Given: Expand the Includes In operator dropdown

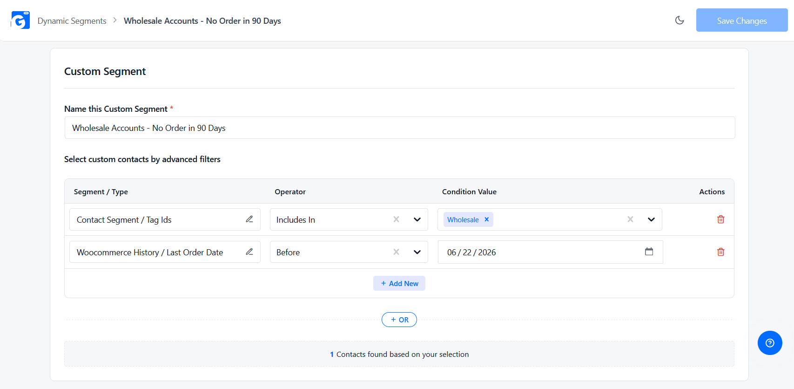Looking at the screenshot, I should [x=417, y=219].
